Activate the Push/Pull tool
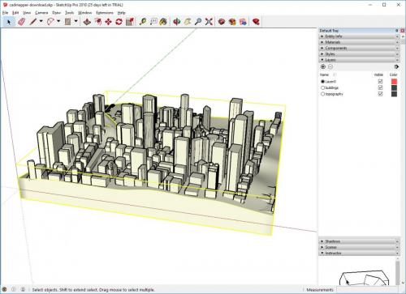406x294 pixels. (87, 22)
